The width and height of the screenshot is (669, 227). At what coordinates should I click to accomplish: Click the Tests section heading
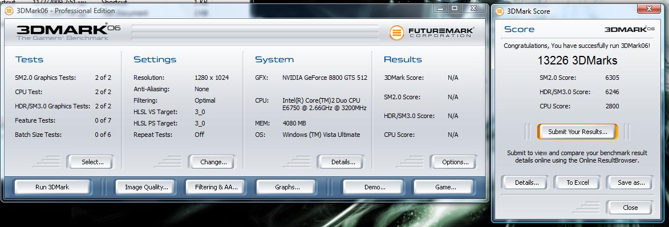30,59
